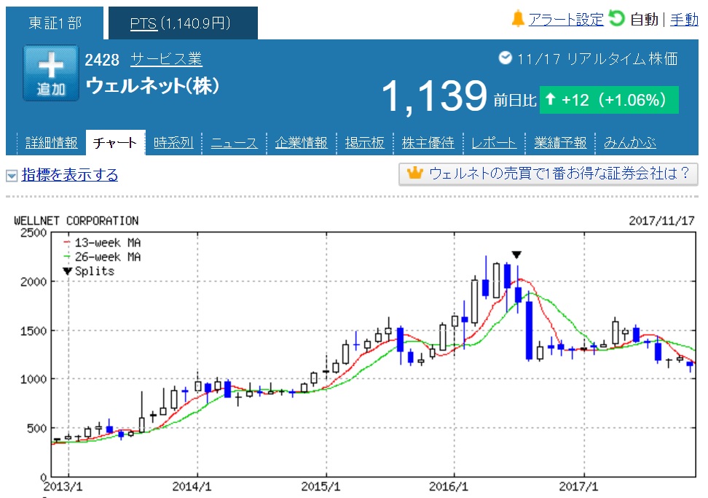Go to the 企業情報 tab
Screen dimensions: 708x498
coord(301,143)
